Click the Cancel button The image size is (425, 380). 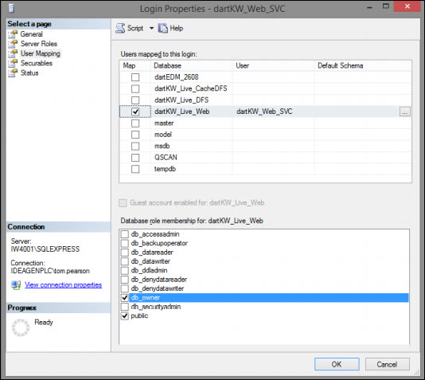click(387, 364)
